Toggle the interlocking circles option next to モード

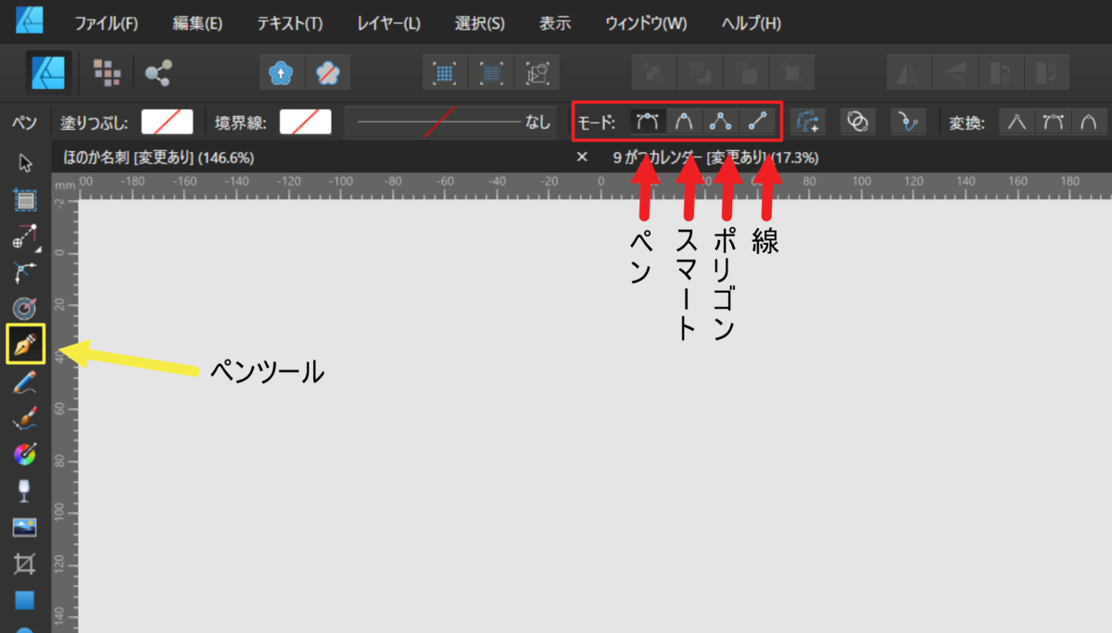858,120
